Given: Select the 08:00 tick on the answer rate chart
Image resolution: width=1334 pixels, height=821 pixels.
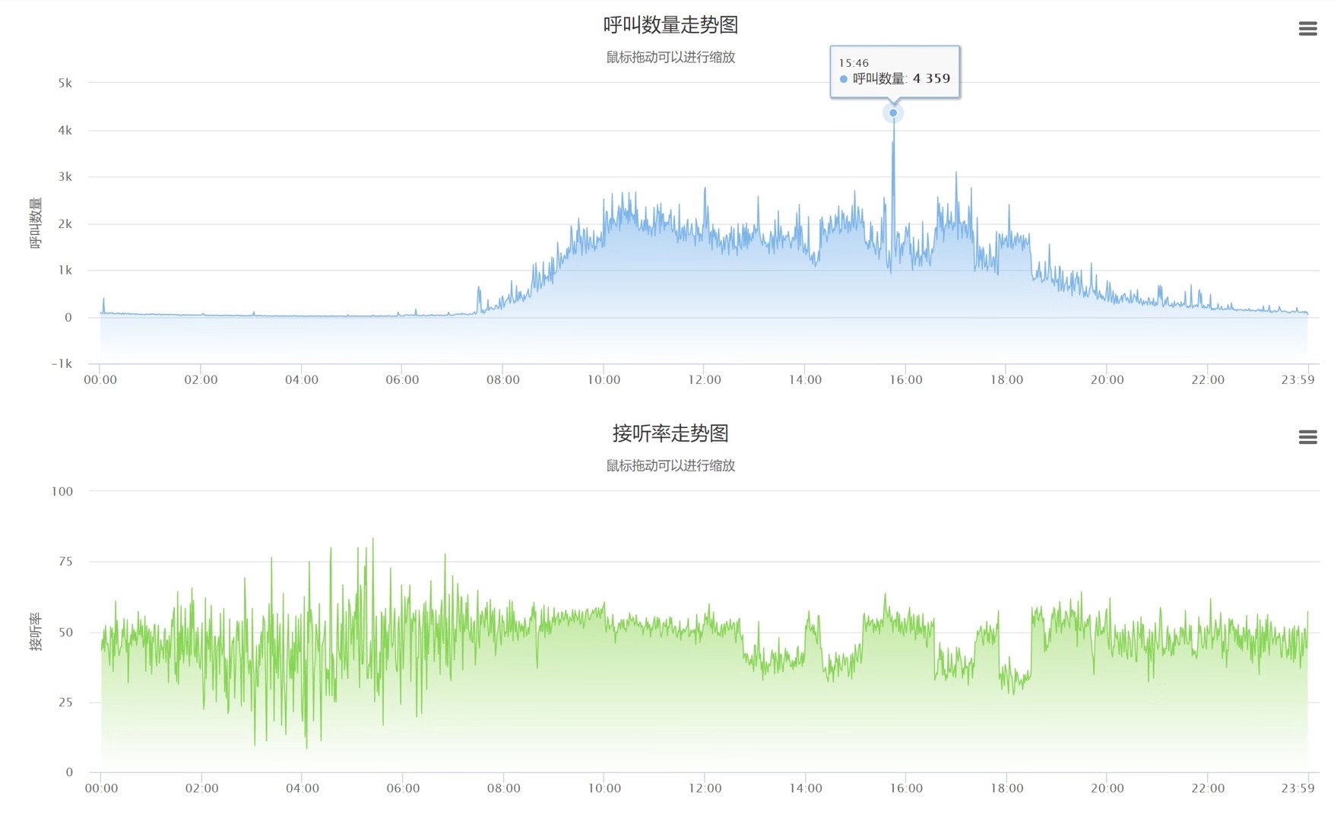Looking at the screenshot, I should tap(503, 788).
